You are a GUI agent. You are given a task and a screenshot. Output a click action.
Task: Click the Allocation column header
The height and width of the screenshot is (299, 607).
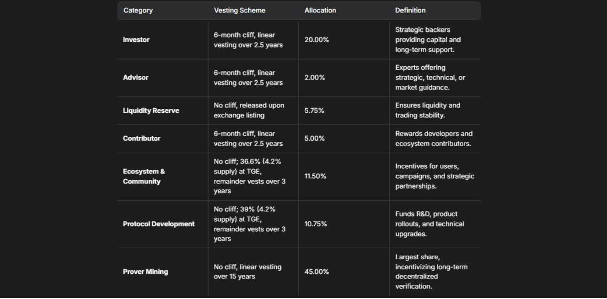pos(320,10)
